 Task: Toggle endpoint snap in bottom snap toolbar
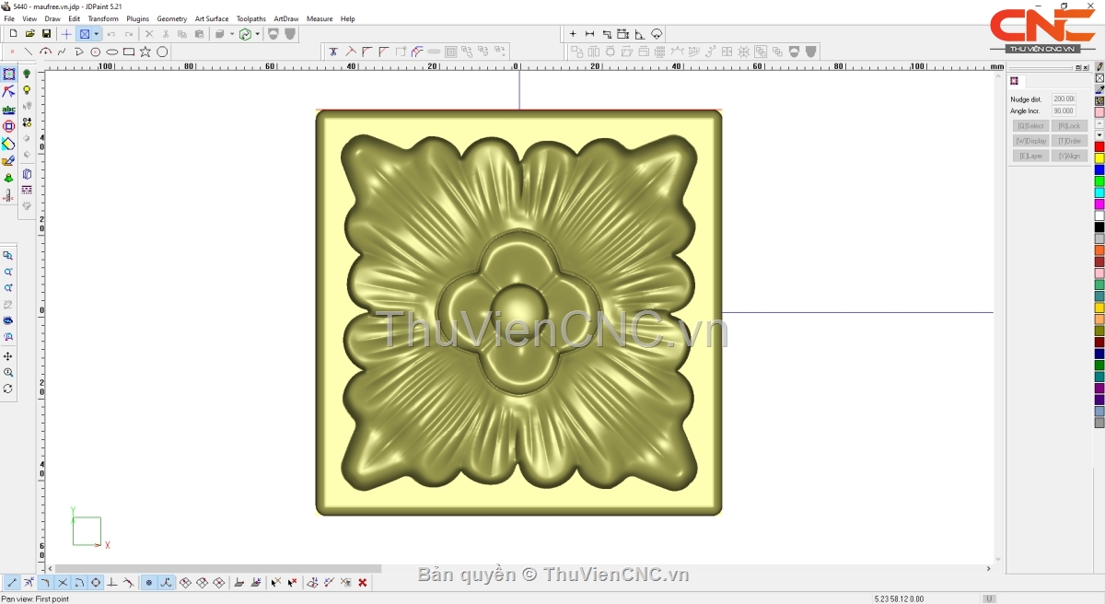click(12, 583)
